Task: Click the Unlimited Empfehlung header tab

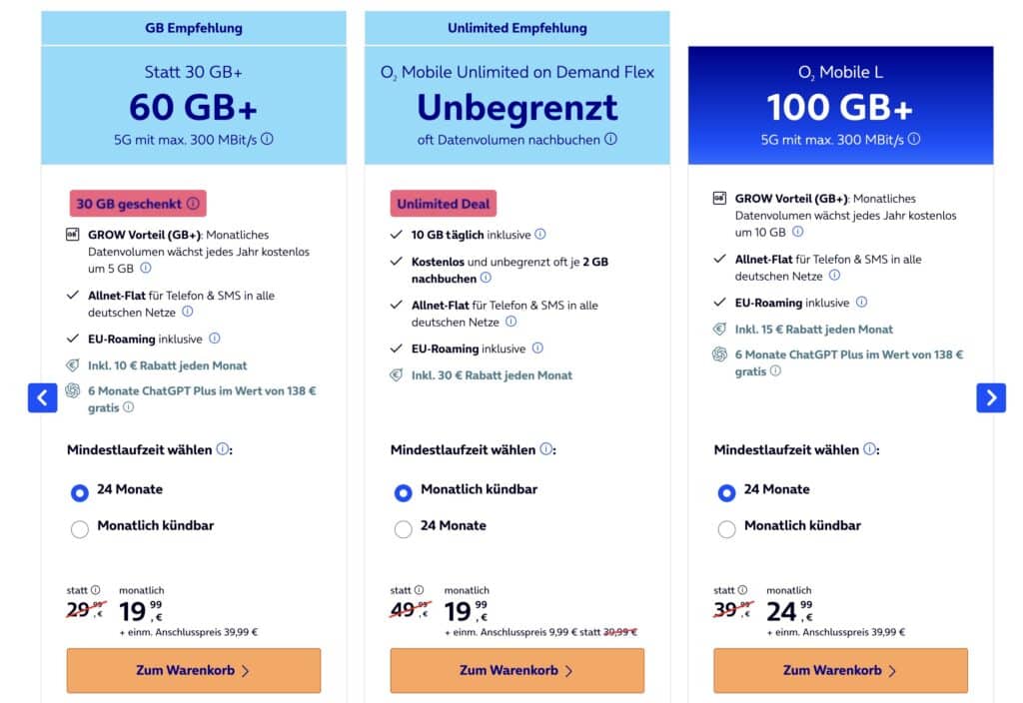Action: click(517, 28)
